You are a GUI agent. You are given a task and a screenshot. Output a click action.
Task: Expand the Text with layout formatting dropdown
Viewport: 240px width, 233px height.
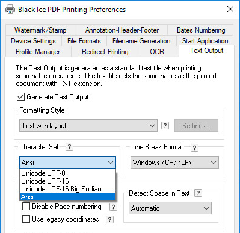[x=88, y=126]
